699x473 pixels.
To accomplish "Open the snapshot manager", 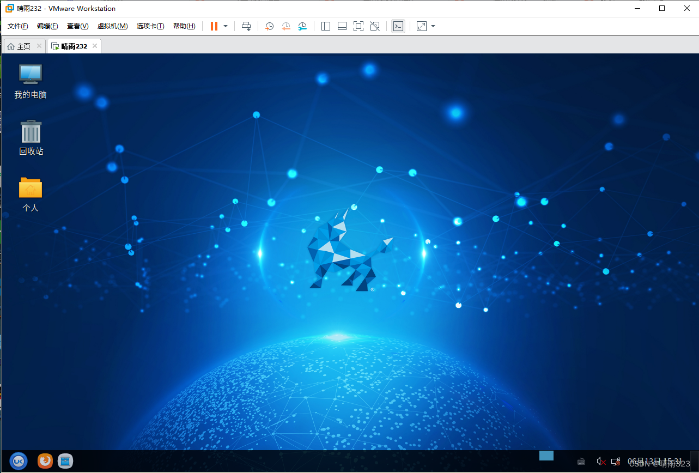I will click(302, 26).
